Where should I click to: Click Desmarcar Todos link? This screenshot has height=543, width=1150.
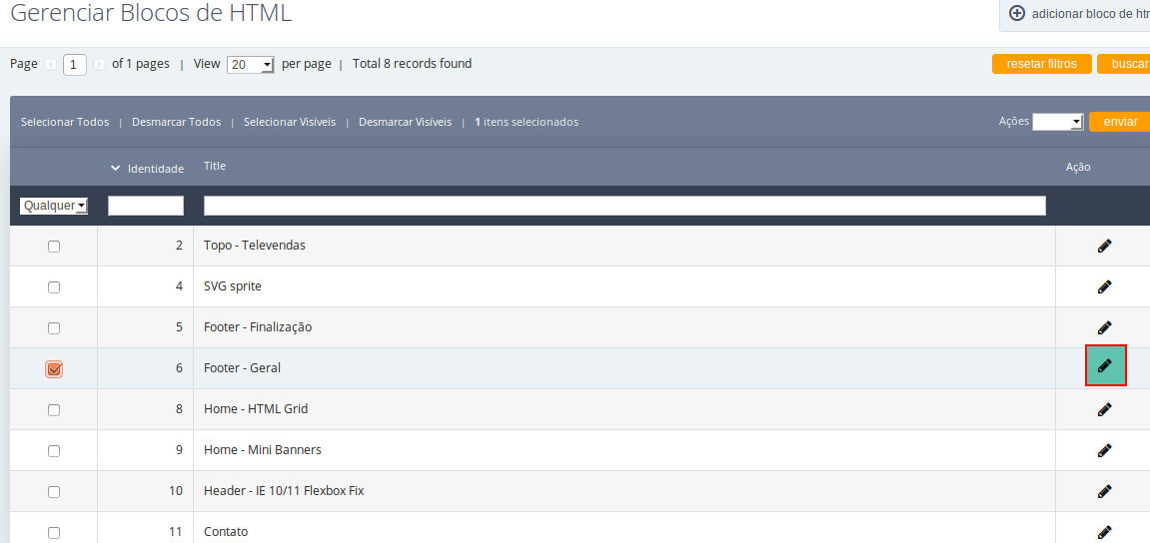pos(176,122)
